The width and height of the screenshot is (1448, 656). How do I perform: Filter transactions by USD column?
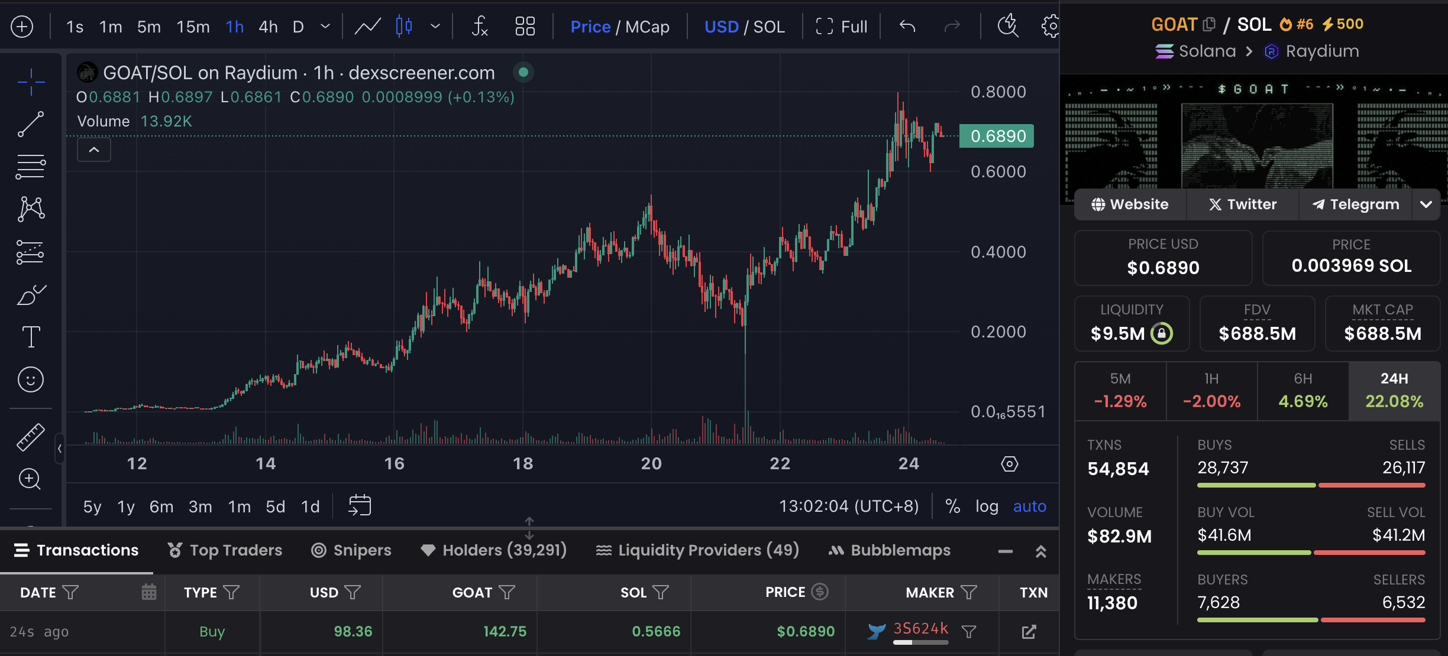tap(353, 592)
